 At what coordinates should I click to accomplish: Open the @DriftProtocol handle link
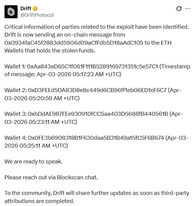tap(37, 15)
